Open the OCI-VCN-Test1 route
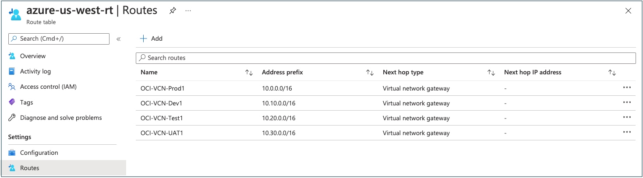Screen dimensions: 643x178 162,118
